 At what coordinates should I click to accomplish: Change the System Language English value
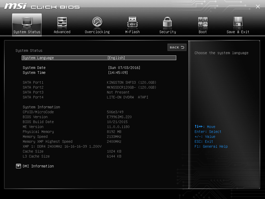tap(116, 58)
